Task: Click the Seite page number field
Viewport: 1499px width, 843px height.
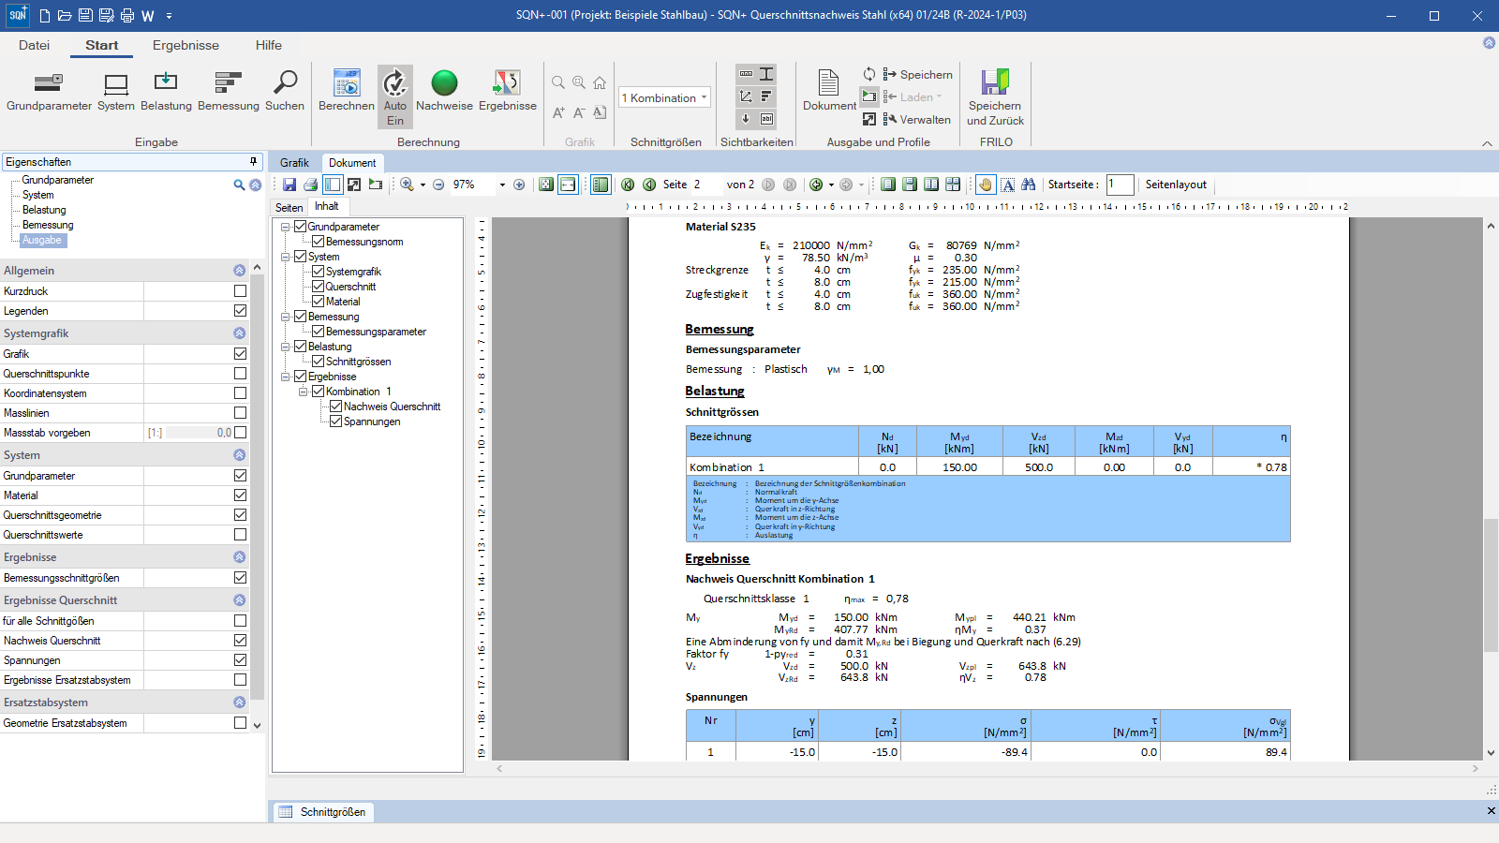Action: 705,185
